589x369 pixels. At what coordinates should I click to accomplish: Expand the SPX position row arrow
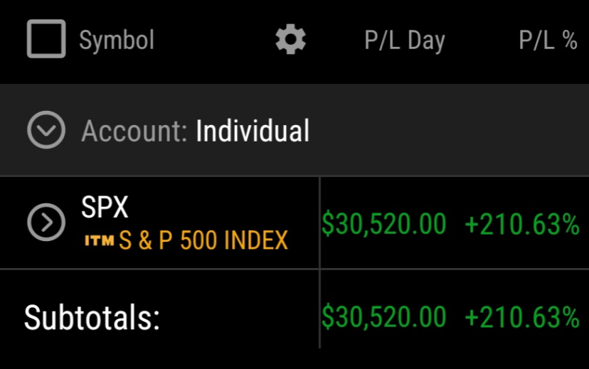pos(46,223)
